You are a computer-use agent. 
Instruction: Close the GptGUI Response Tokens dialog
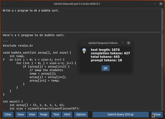pyautogui.click(x=128, y=43)
